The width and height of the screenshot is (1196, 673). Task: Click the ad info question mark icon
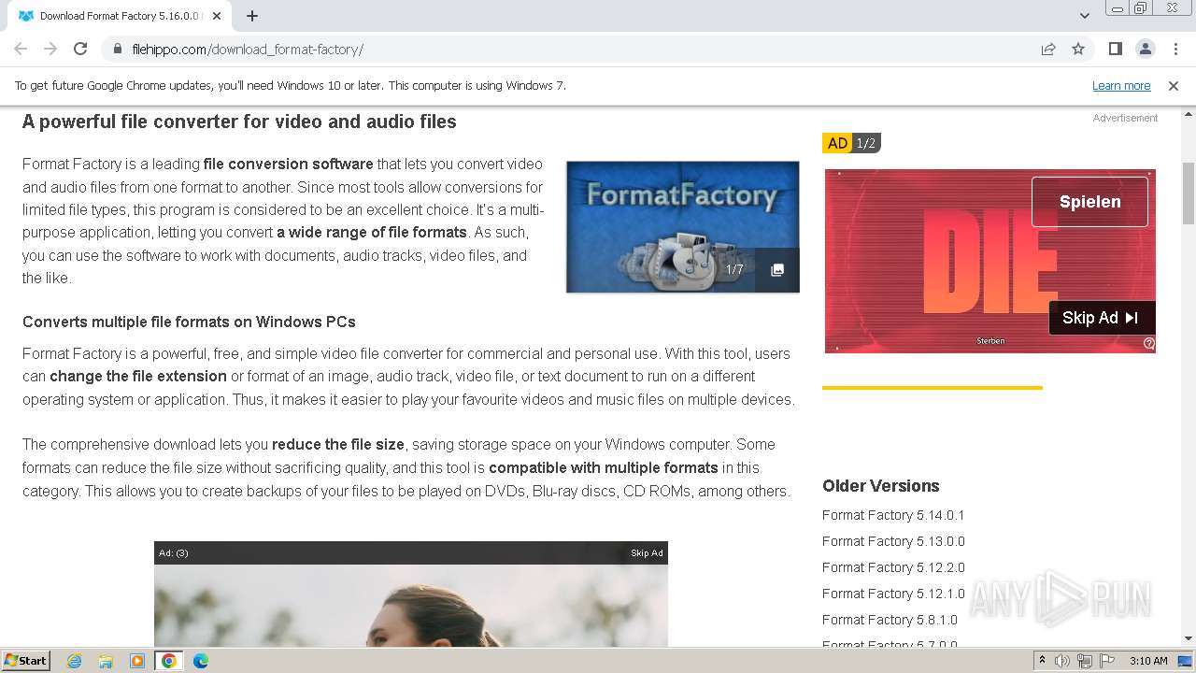click(1148, 343)
